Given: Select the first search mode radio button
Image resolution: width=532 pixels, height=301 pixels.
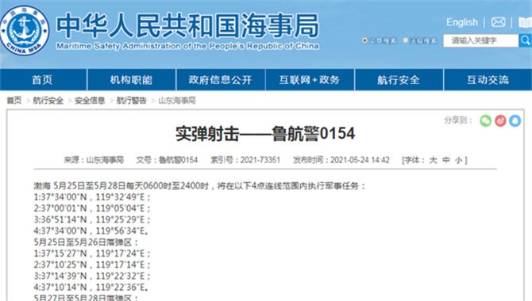Looking at the screenshot, I should click(x=364, y=40).
